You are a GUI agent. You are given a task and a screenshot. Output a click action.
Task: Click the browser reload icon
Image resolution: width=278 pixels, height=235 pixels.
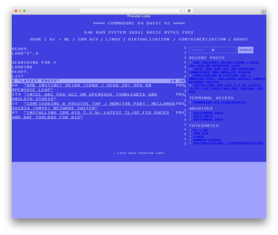click(181, 11)
